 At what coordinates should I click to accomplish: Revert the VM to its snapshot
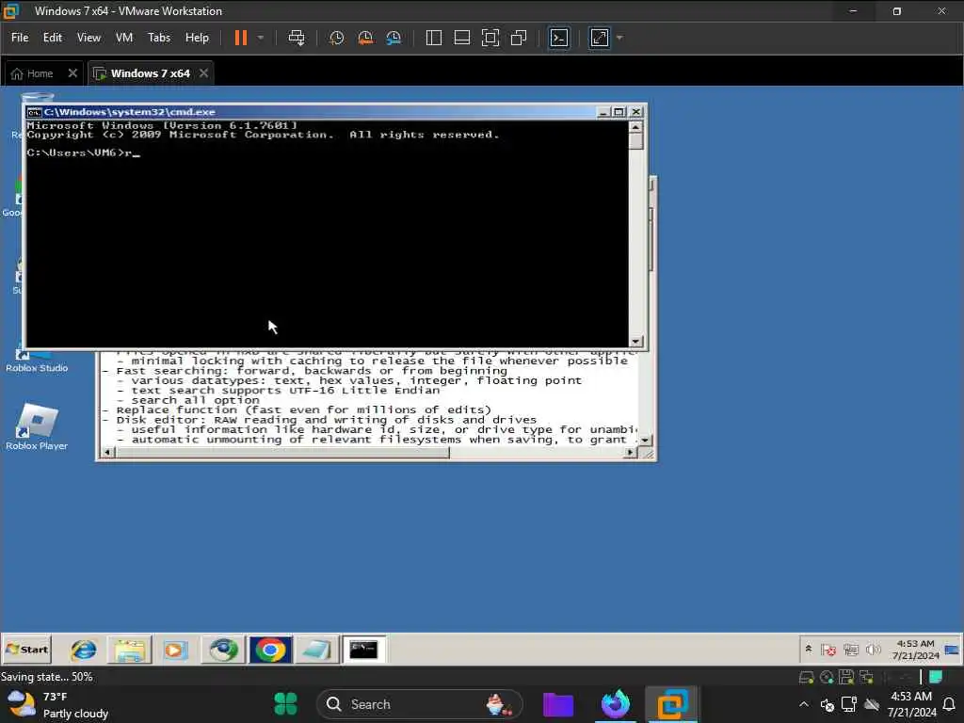pos(365,38)
